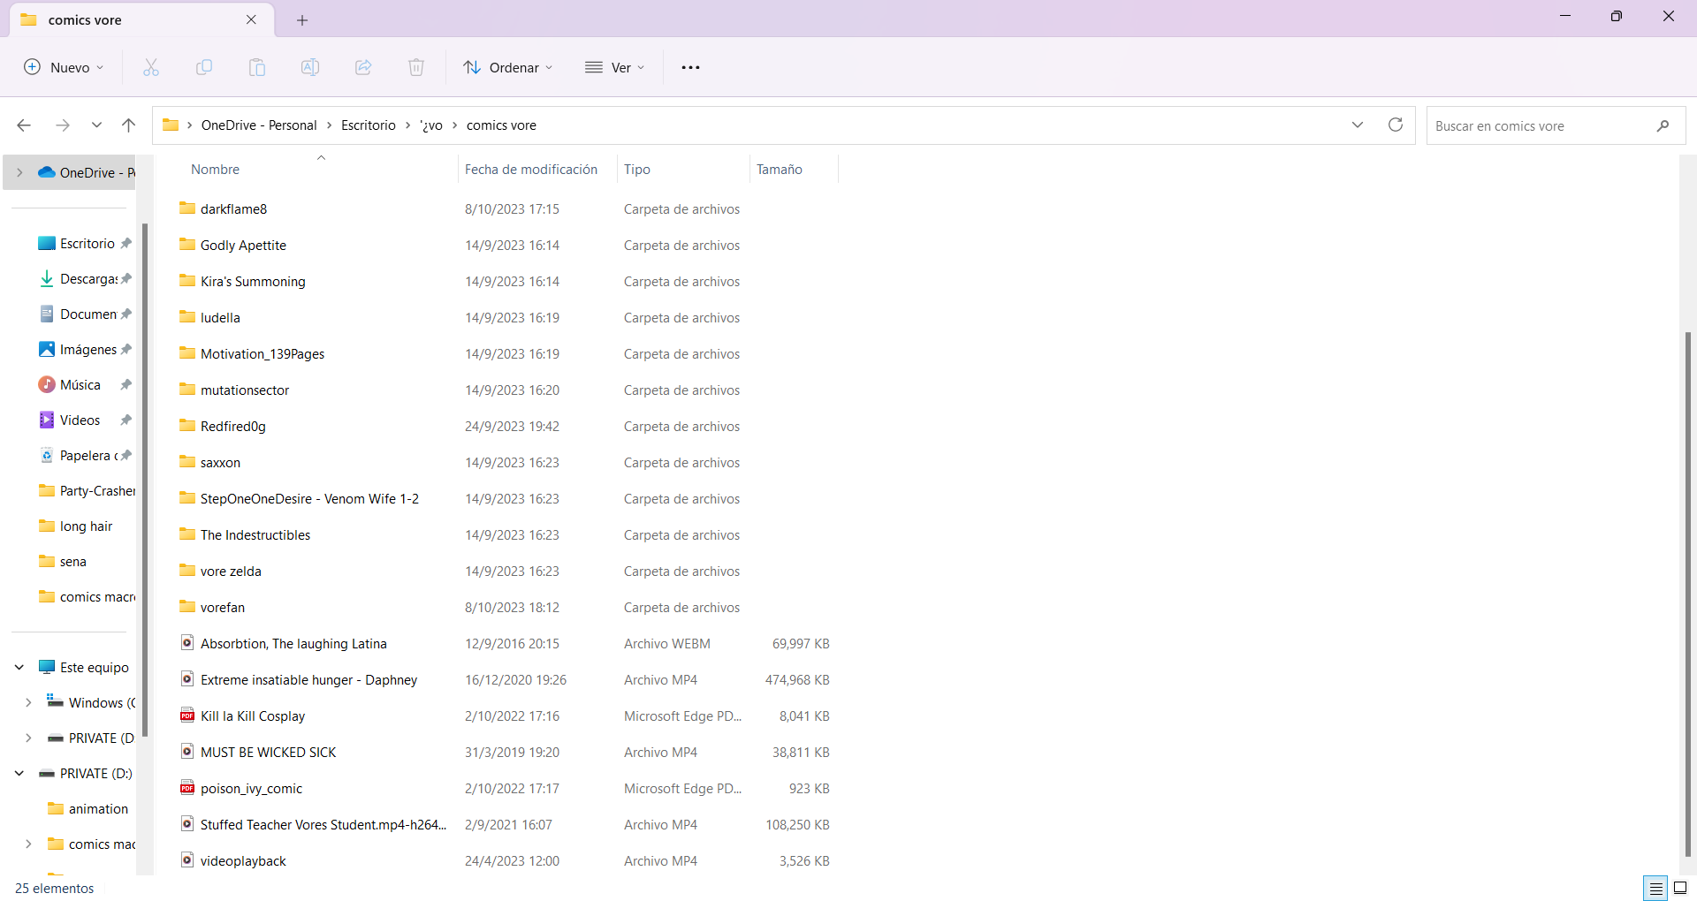Click the MUST BE WICKED SICK video icon

coord(187,752)
